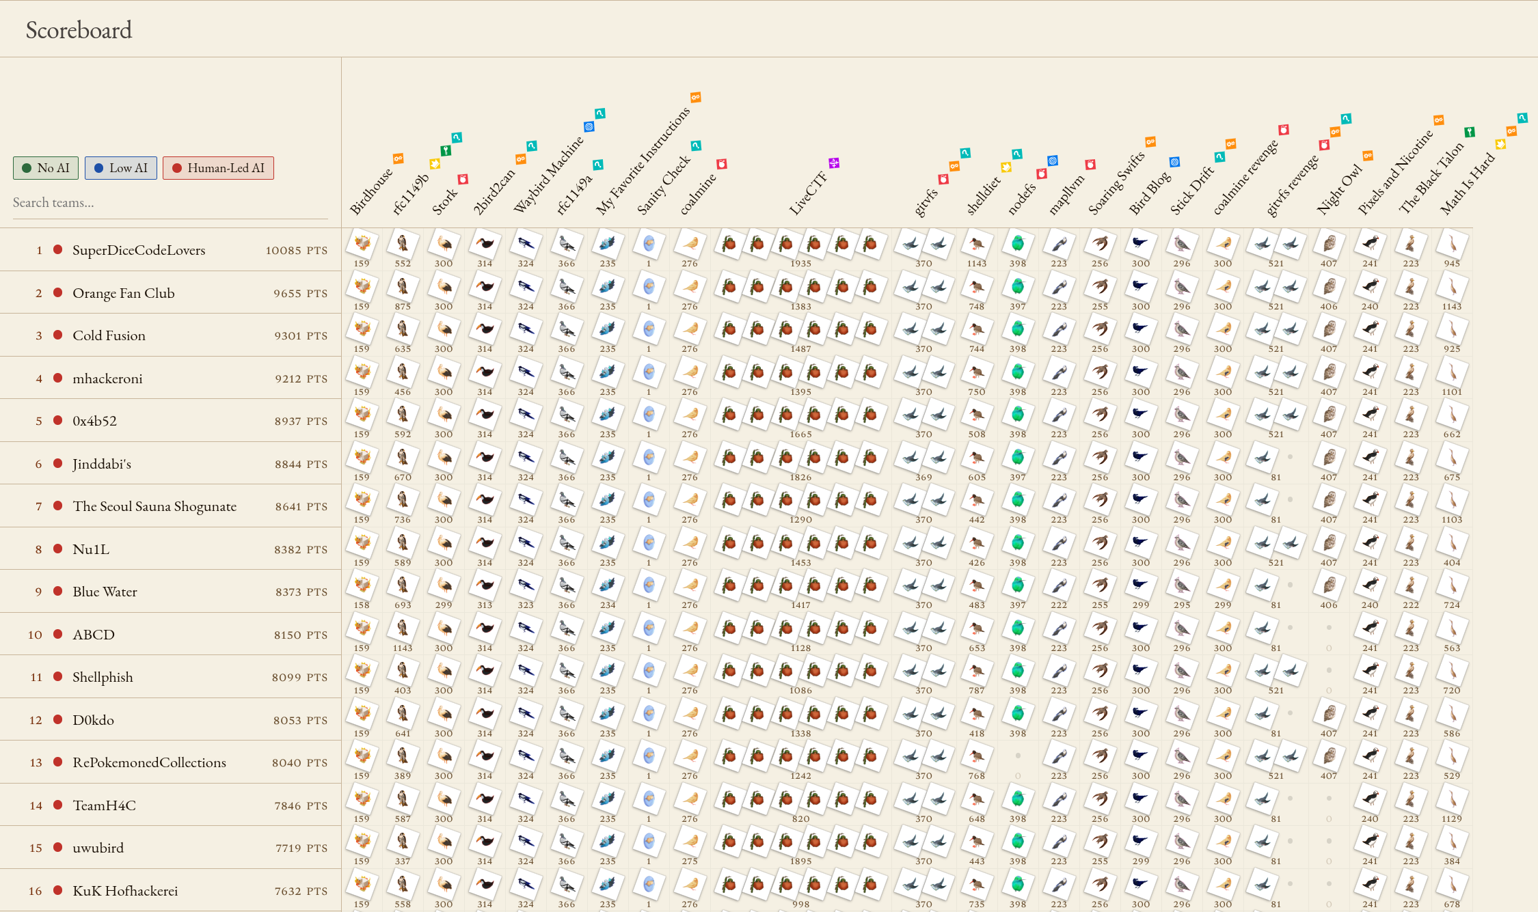Click the Math Is Hard crane icon for 0x4b52
1538x912 pixels.
pyautogui.click(x=1452, y=415)
